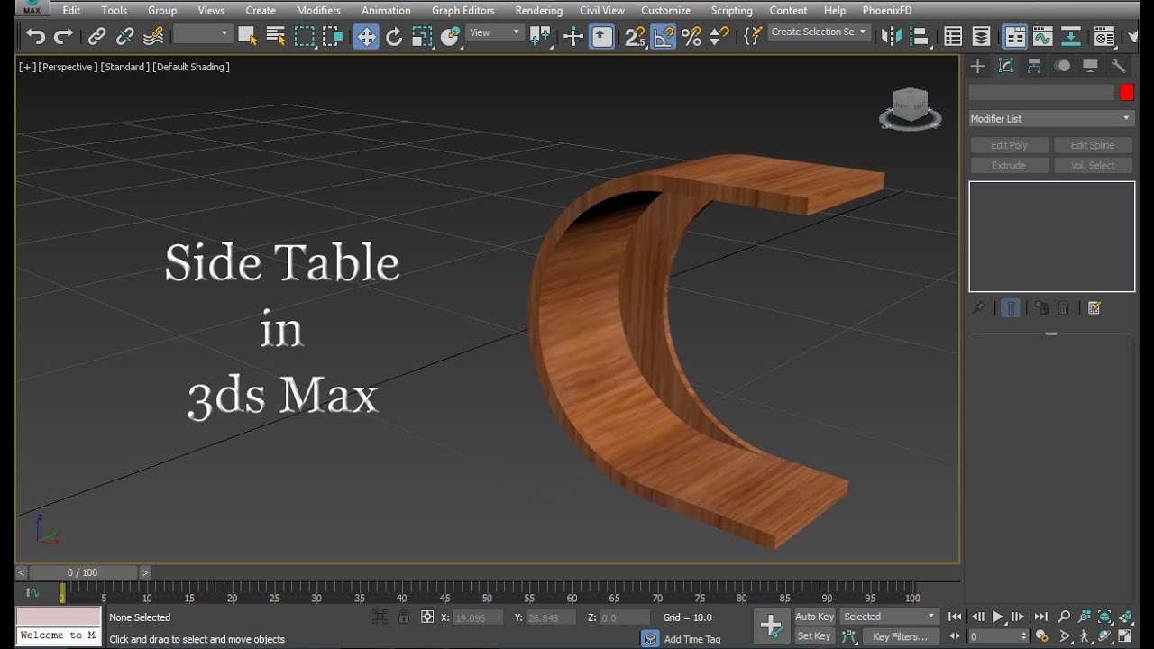Viewport: 1154px width, 649px height.
Task: Expand the reference coordinate system View dropdown
Action: [x=495, y=33]
